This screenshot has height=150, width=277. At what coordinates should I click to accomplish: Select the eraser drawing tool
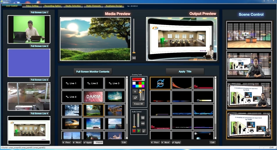[x=135, y=97]
